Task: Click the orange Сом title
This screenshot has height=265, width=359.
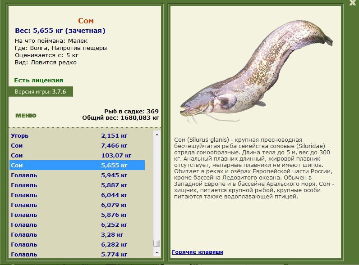Action: (x=86, y=21)
